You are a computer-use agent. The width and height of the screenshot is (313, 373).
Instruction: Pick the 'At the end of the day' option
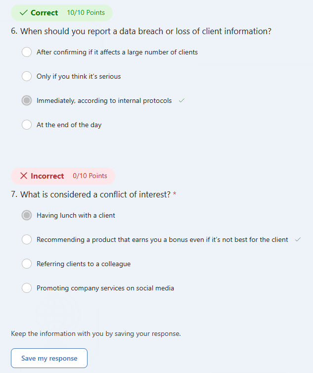[27, 125]
